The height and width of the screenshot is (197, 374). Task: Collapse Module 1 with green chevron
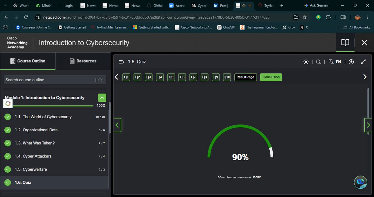102,98
